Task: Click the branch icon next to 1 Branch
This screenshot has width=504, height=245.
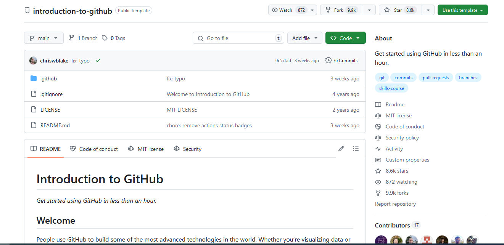Action: click(x=71, y=38)
